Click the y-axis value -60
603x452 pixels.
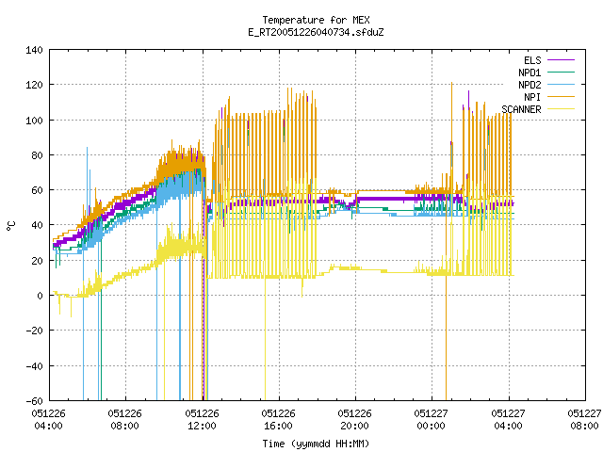pyautogui.click(x=34, y=401)
